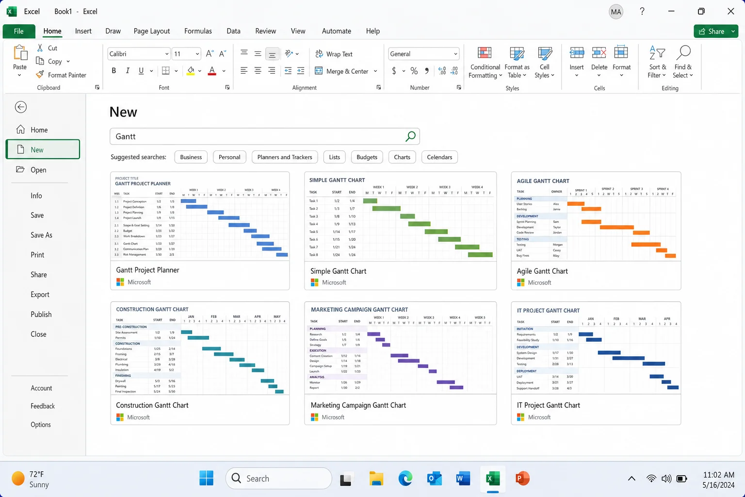Open Conditional Formatting menu
Screen dimensions: 745x497
pyautogui.click(x=485, y=62)
